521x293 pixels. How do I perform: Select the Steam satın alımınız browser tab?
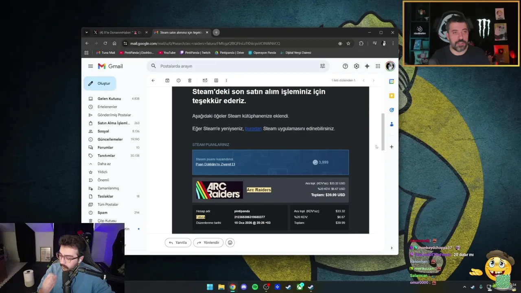pyautogui.click(x=181, y=33)
